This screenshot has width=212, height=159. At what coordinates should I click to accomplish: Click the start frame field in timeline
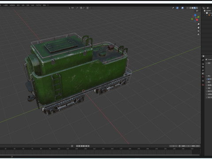(x=186, y=146)
